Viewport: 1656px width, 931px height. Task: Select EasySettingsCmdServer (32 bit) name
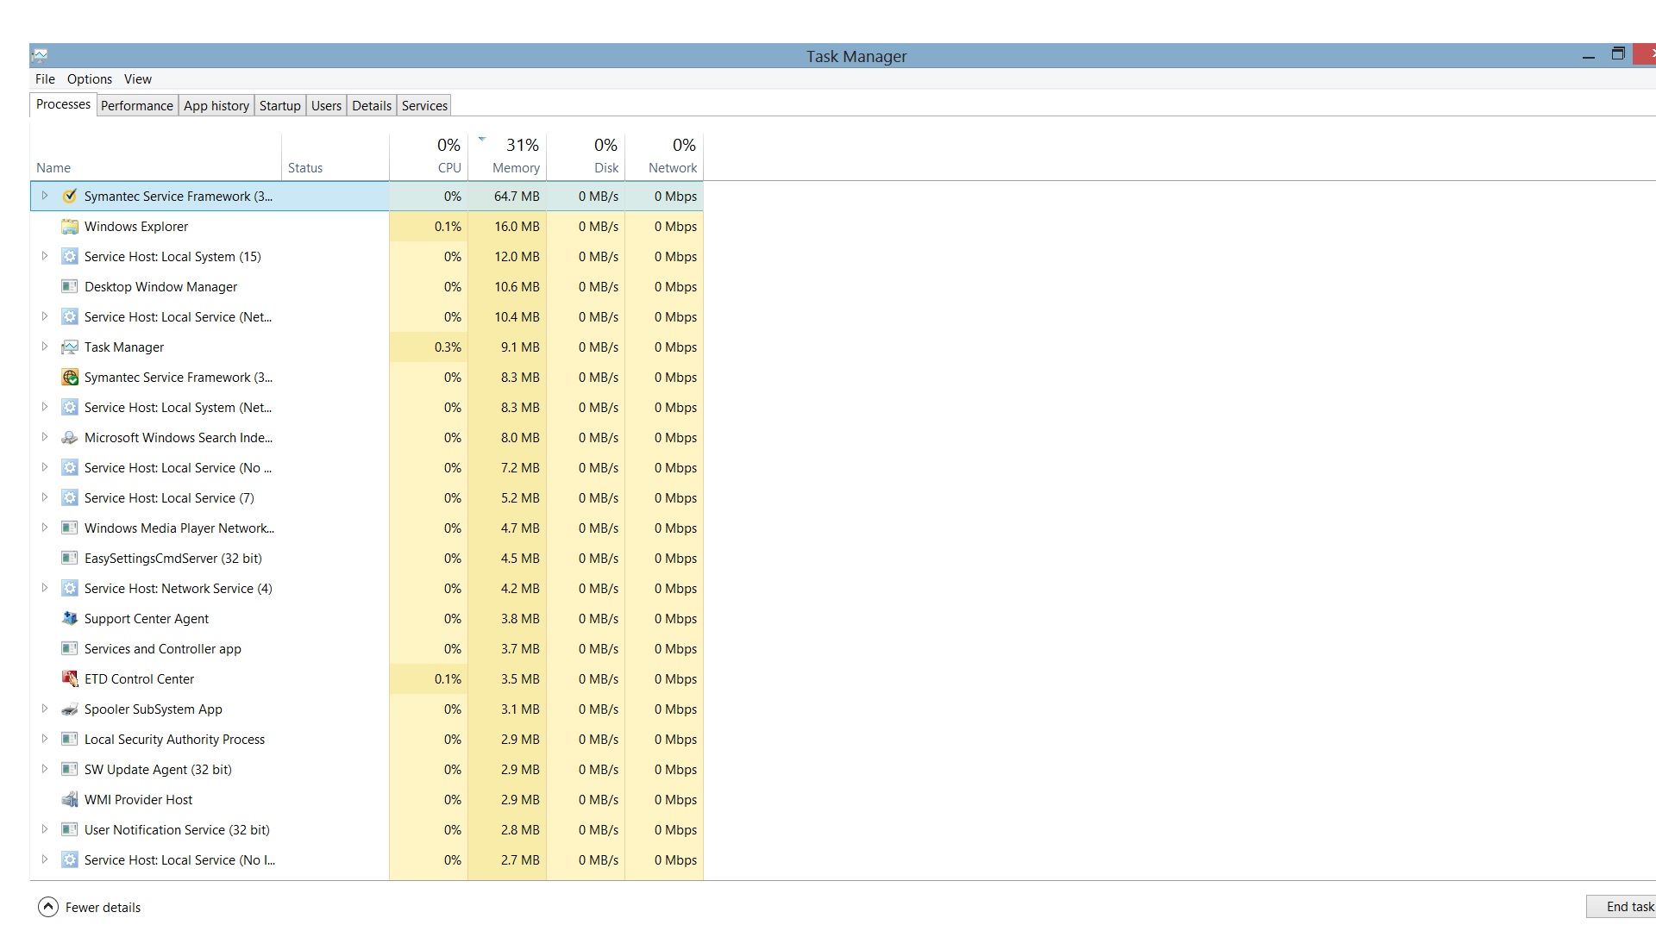point(173,559)
